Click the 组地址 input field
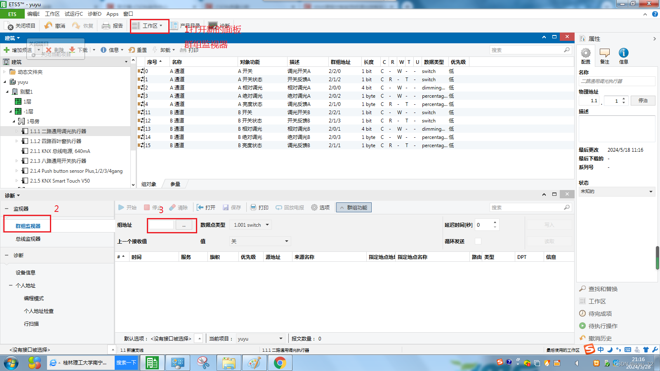 [x=161, y=225]
